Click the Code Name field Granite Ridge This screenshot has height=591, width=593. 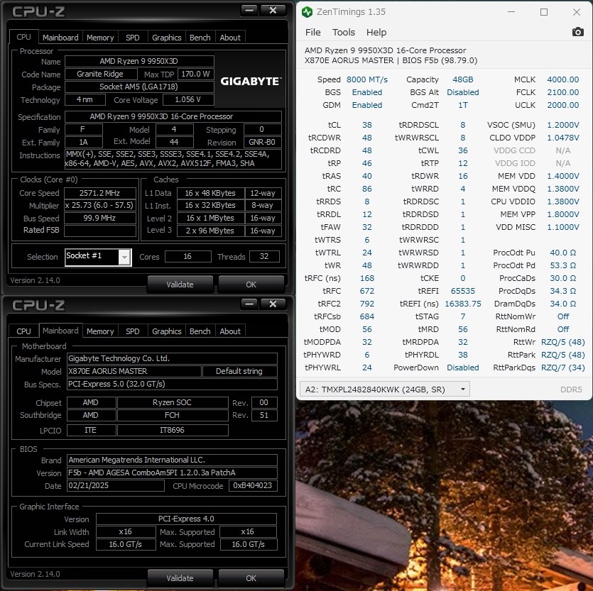point(101,74)
